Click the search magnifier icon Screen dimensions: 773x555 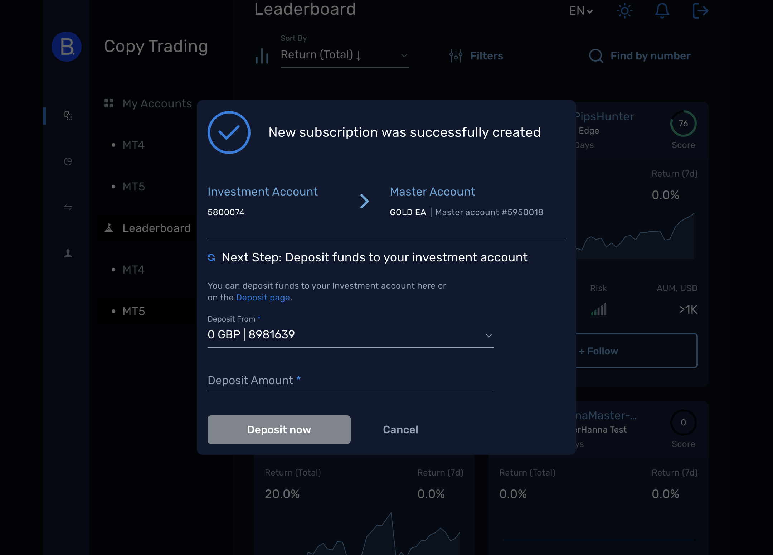point(596,56)
